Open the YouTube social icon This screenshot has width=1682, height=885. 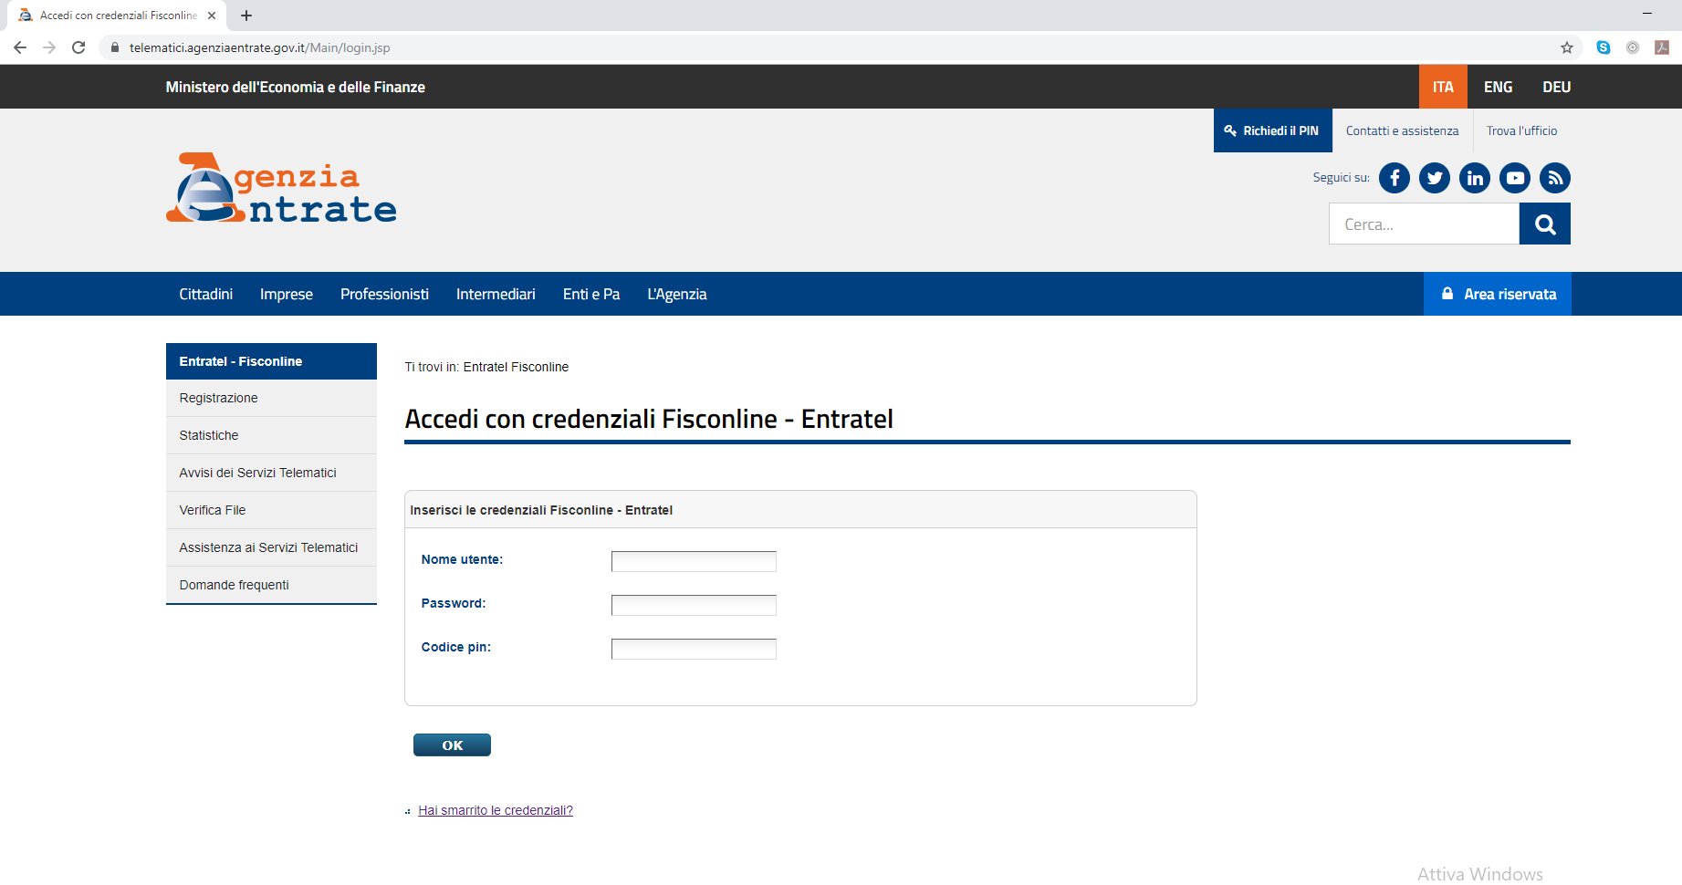tap(1515, 178)
